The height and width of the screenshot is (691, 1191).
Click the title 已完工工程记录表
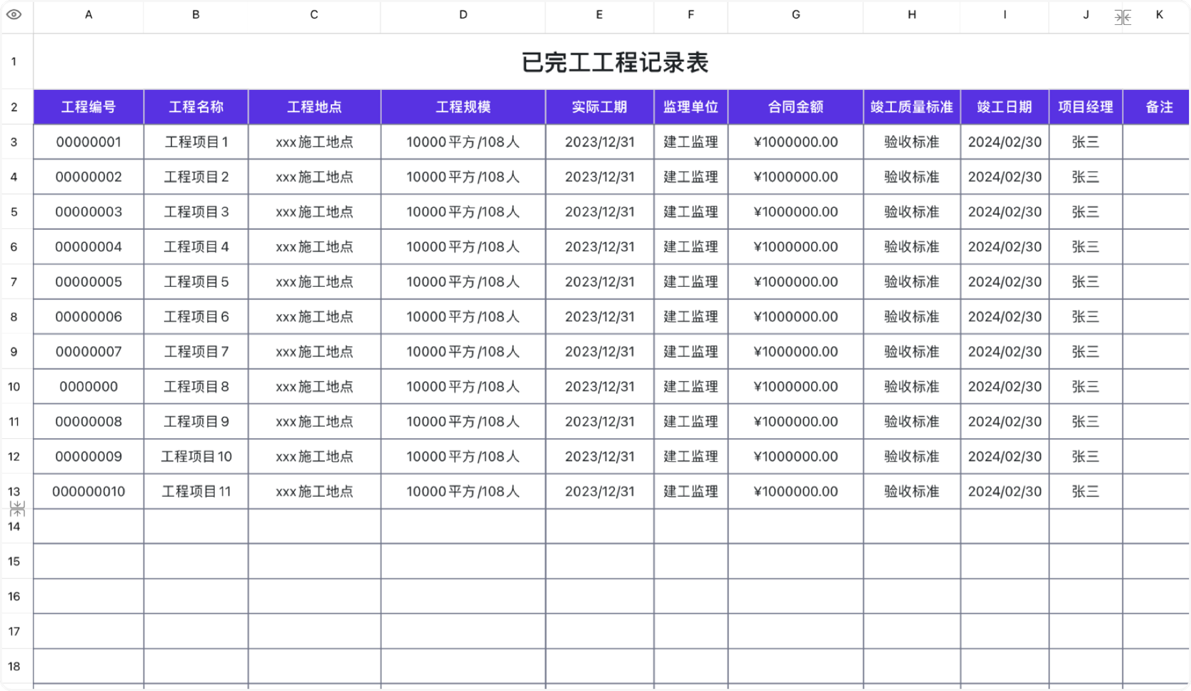coord(614,62)
